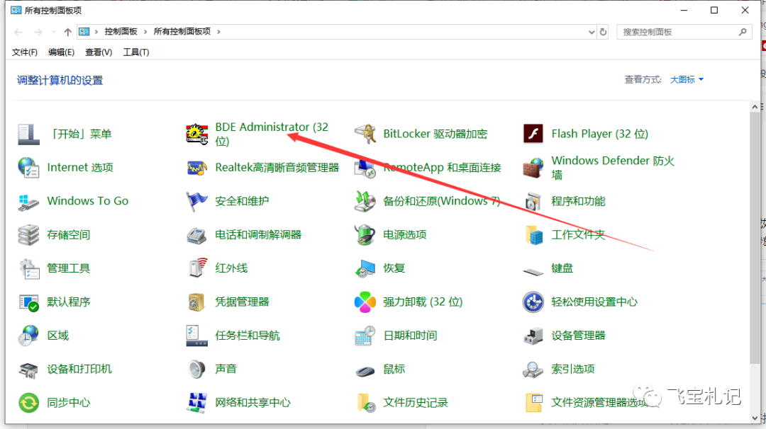Image resolution: width=766 pixels, height=429 pixels.
Task: Open the 文件(F) menu
Action: pos(24,52)
